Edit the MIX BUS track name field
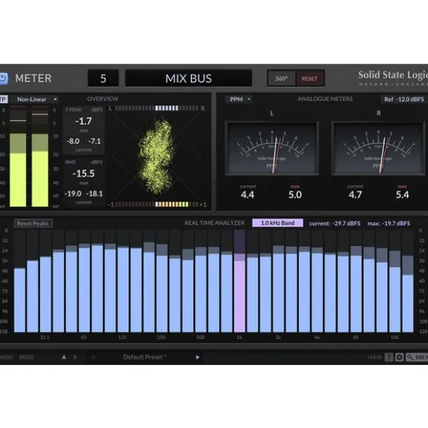The height and width of the screenshot is (428, 428). click(189, 78)
